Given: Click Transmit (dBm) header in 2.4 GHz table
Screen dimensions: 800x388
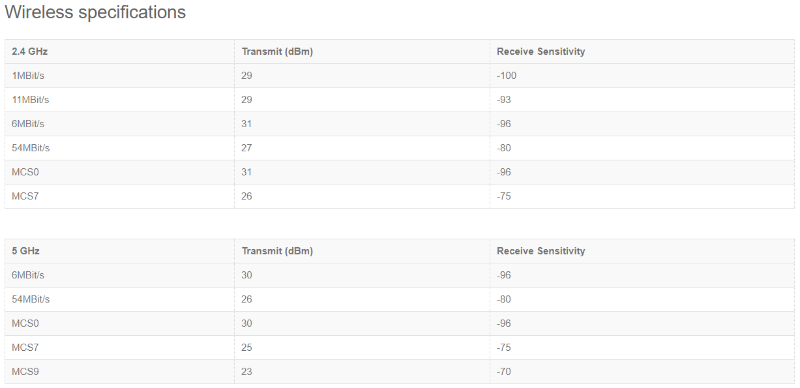Looking at the screenshot, I should pos(277,52).
